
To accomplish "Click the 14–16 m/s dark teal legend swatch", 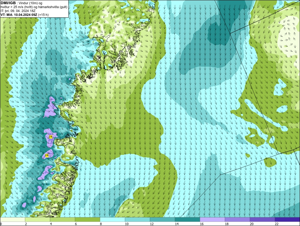I will (x=187, y=219).
